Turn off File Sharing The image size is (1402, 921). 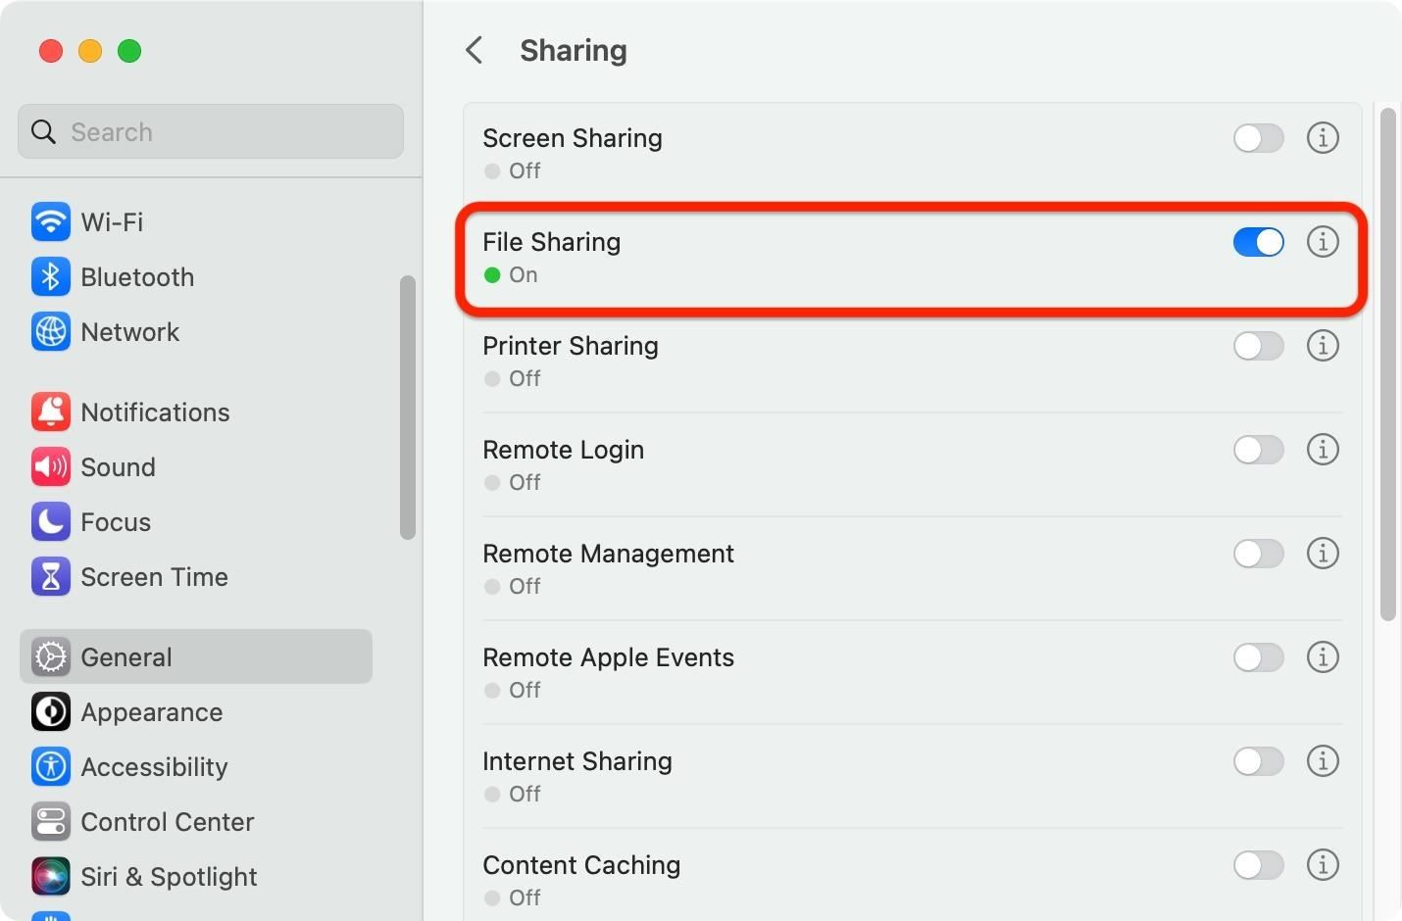[x=1258, y=242]
